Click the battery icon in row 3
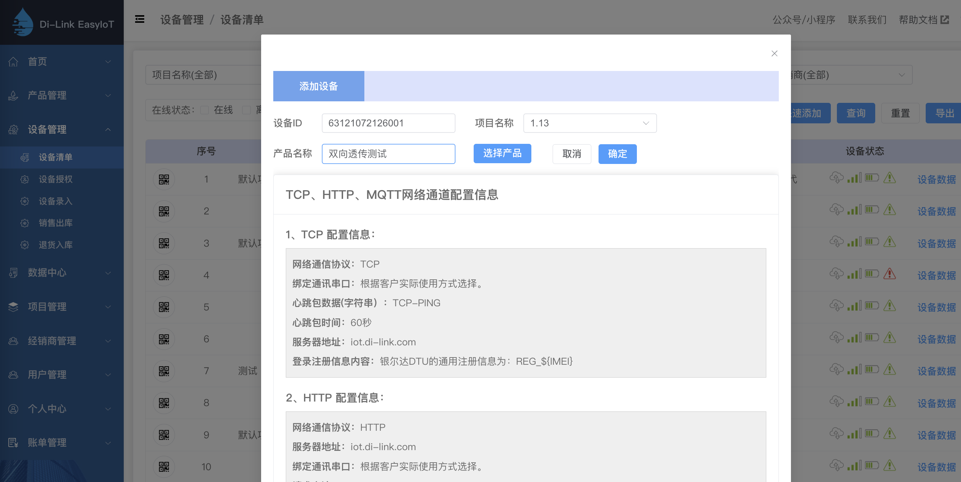 [x=872, y=241]
